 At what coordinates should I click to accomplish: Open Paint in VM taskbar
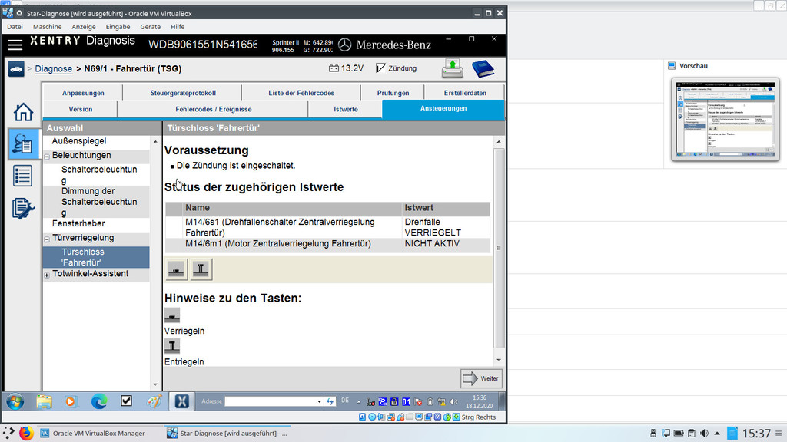[x=154, y=401]
